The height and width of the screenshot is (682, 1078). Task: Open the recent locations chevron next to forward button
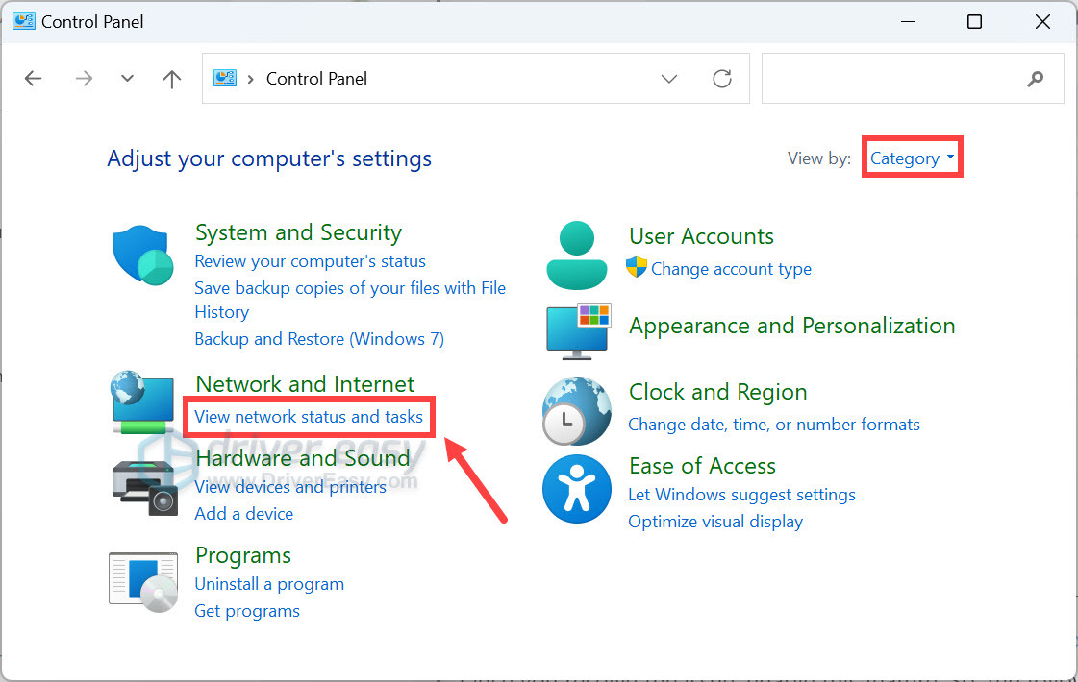(x=127, y=79)
